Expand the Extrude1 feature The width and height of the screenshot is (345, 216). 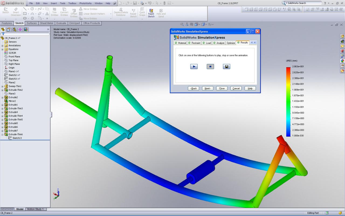(x=2, y=105)
